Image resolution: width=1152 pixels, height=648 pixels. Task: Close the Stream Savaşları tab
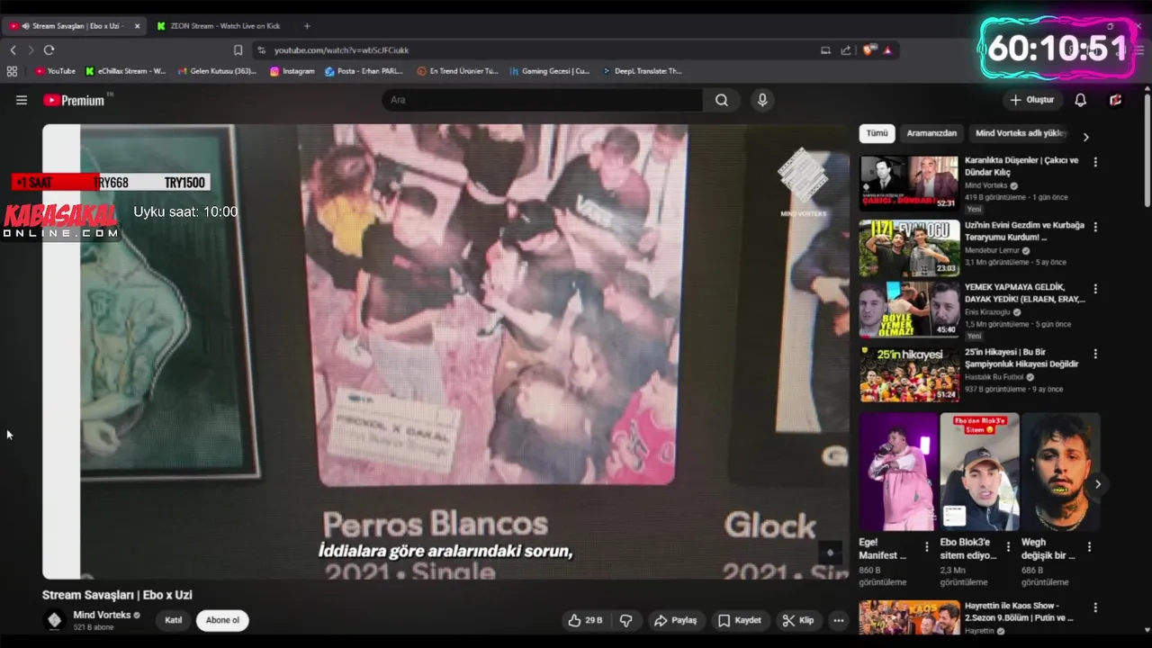click(137, 26)
